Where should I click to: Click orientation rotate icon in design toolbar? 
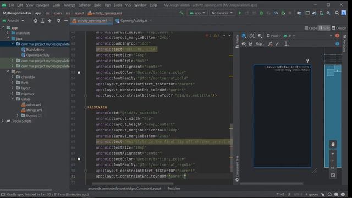point(252,36)
